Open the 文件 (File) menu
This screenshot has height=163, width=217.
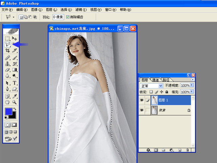pyautogui.click(x=7, y=10)
